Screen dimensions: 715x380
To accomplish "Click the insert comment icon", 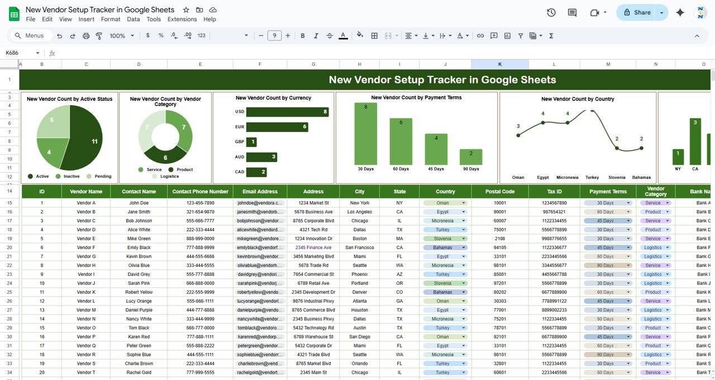I will coord(494,36).
